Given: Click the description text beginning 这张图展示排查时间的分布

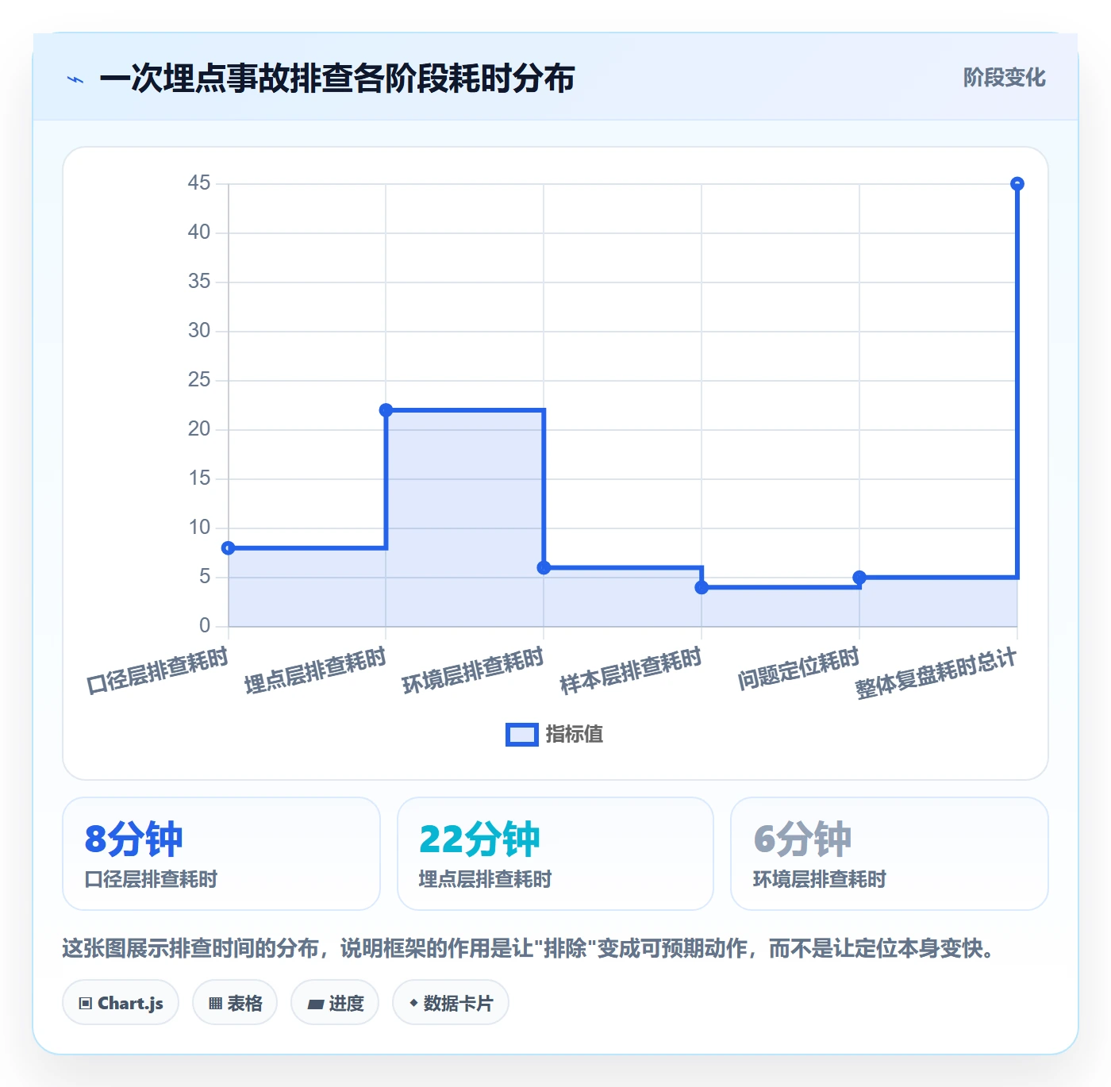Looking at the screenshot, I should pos(529,948).
